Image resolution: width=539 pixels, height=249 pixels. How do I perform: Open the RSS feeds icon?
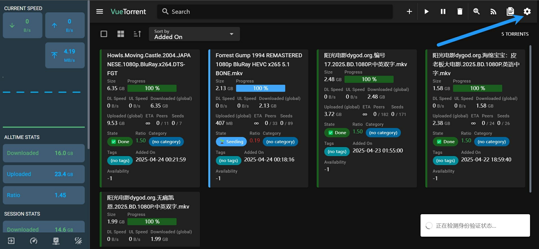point(493,12)
